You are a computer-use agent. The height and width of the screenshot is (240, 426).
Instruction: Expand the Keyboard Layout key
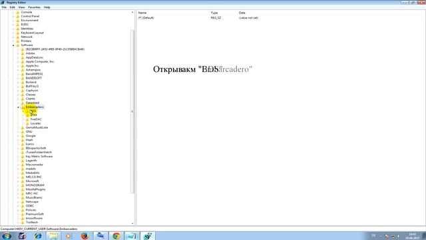(13, 33)
